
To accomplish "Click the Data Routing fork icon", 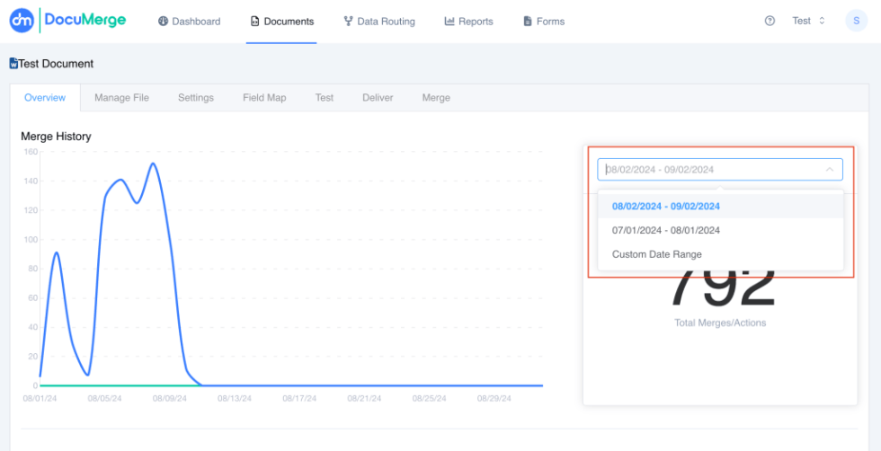I will coord(348,22).
